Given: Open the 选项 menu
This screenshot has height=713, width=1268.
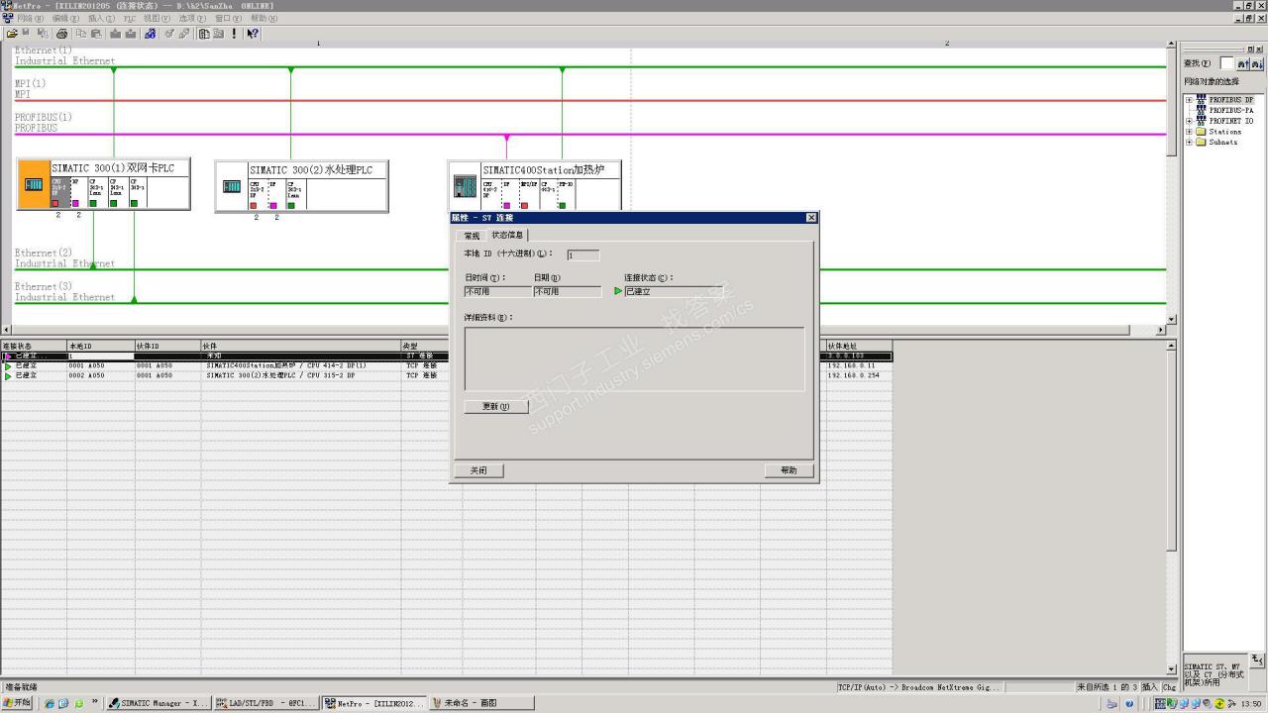Looking at the screenshot, I should pos(192,18).
